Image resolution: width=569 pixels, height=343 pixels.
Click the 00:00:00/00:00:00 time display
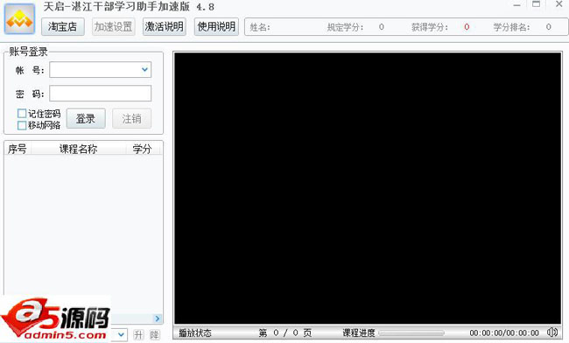pos(504,332)
